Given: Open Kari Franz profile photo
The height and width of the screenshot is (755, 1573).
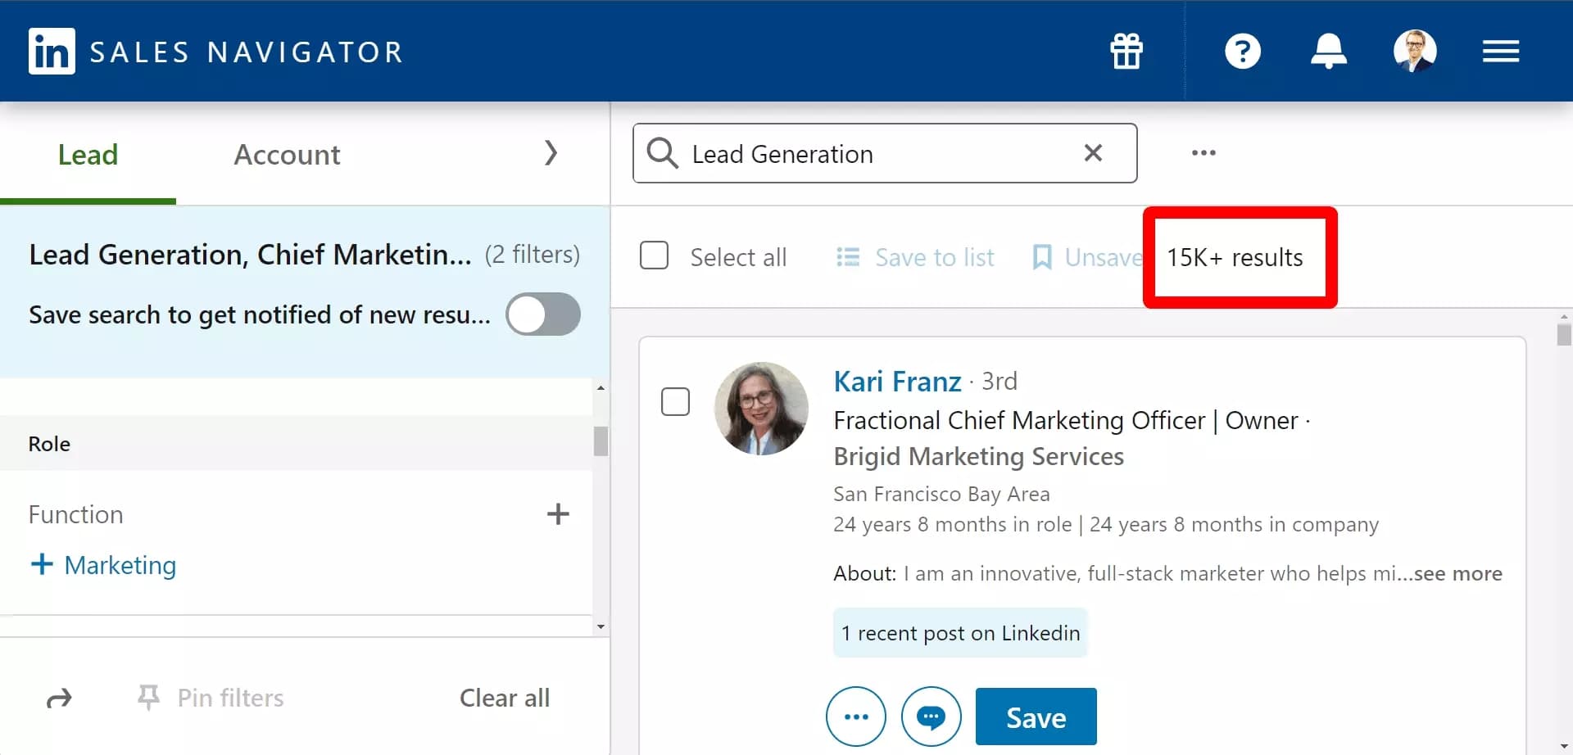Looking at the screenshot, I should [x=761, y=409].
